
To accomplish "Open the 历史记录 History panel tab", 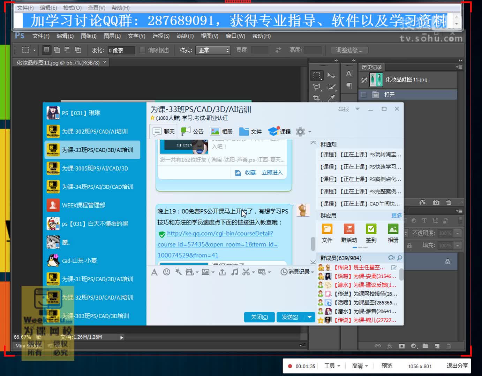I will click(372, 67).
